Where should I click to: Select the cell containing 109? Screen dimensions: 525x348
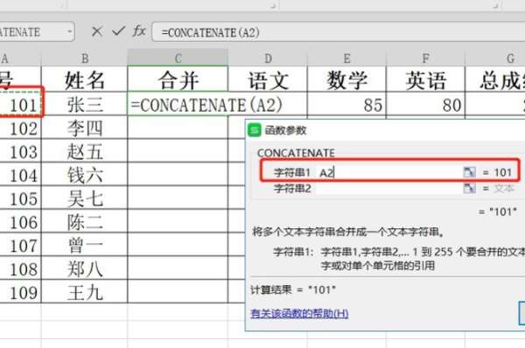click(21, 292)
